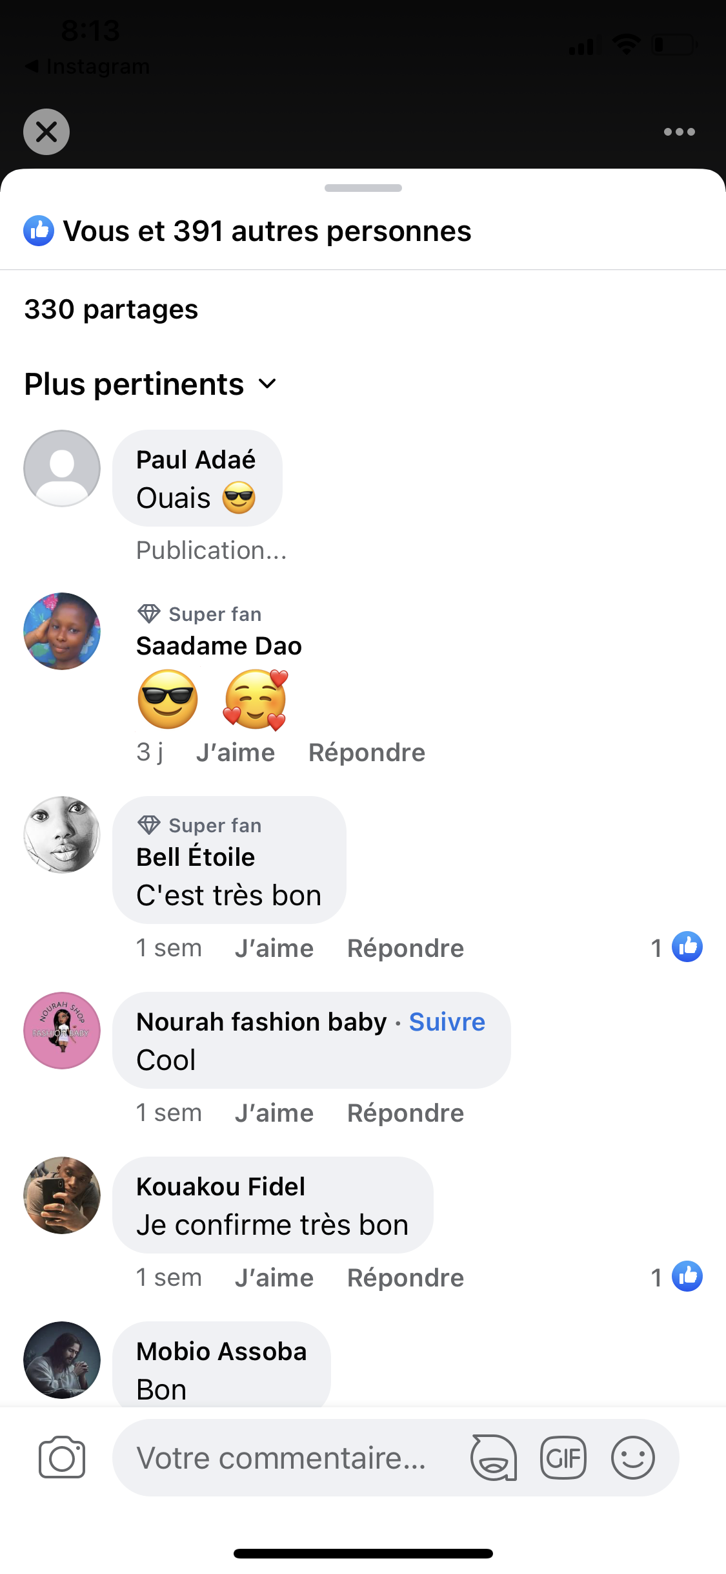The height and width of the screenshot is (1574, 726).
Task: Follow Nourah fashion baby via Suivre
Action: [x=447, y=1022]
